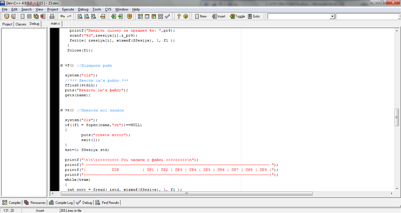Close the file with red X icon
The height and width of the screenshot is (213, 401).
43,16
